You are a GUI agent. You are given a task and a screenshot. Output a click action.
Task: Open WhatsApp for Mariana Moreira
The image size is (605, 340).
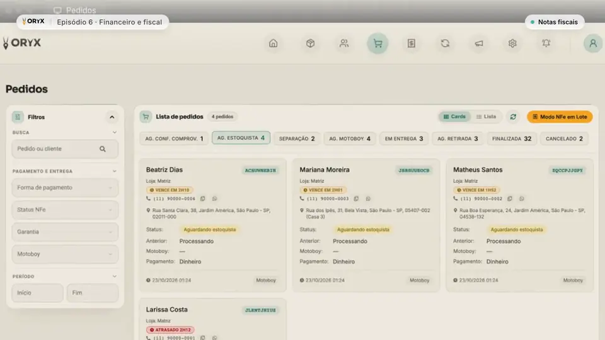[x=368, y=198]
